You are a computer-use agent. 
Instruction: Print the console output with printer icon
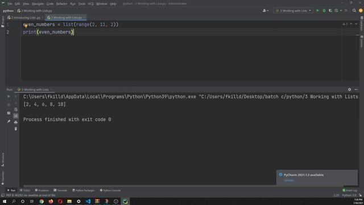pos(16,122)
